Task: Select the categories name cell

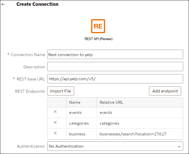Action: pyautogui.click(x=79, y=123)
